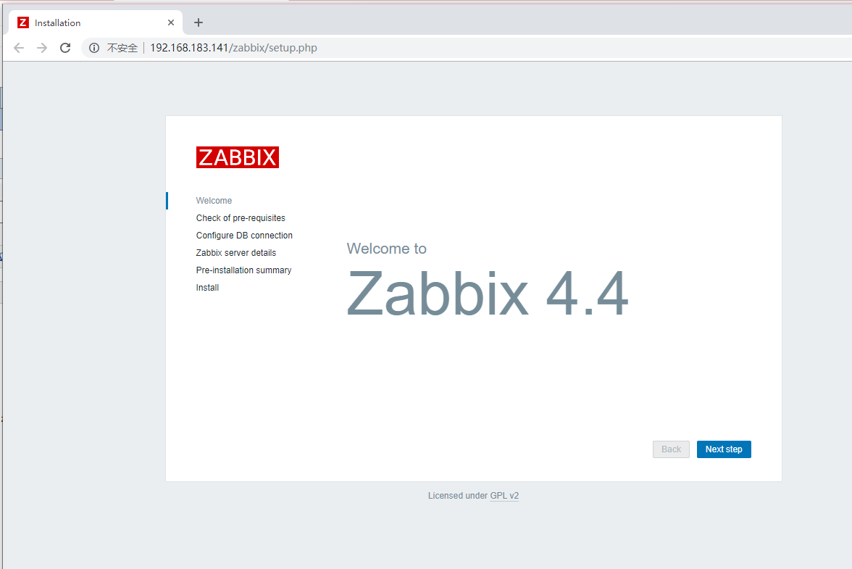Viewport: 852px width, 569px height.
Task: Click the address bar URL
Action: [233, 48]
